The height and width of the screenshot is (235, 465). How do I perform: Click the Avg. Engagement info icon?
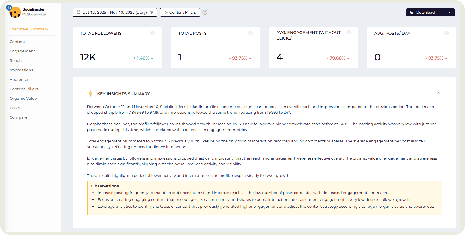pyautogui.click(x=349, y=32)
